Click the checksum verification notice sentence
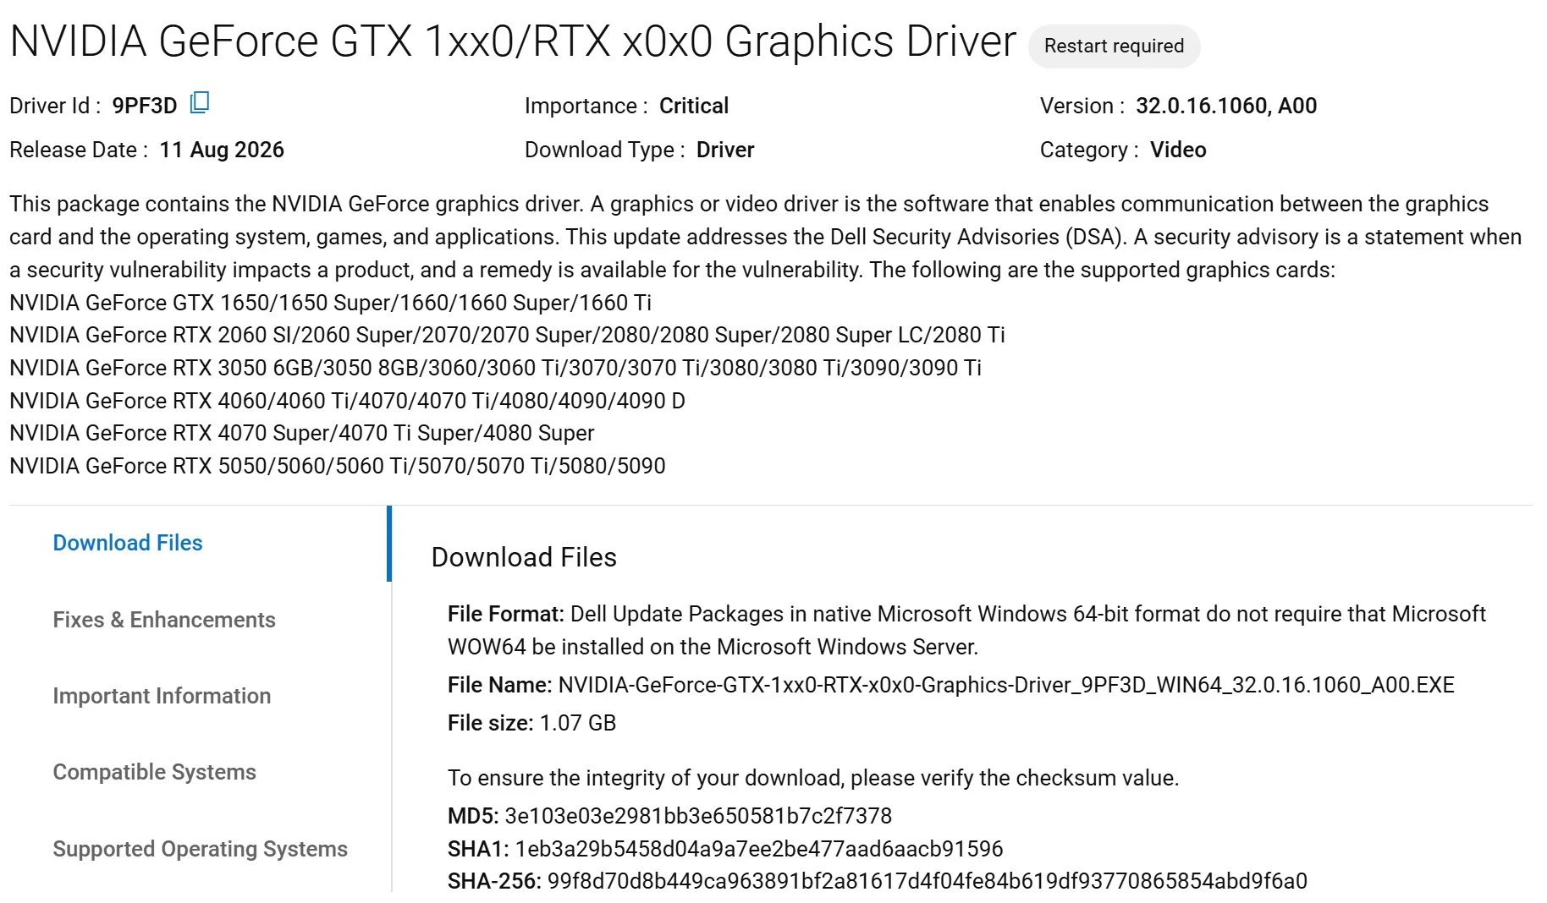The height and width of the screenshot is (903, 1547). pyautogui.click(x=813, y=778)
